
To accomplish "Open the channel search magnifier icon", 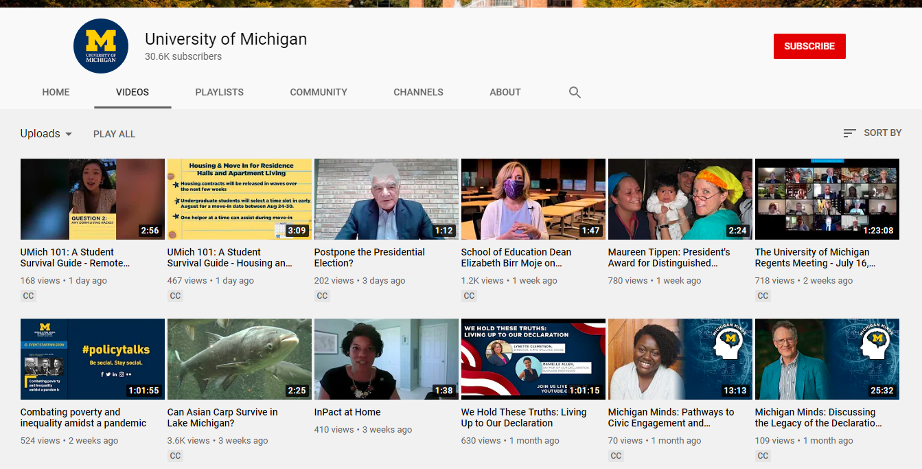I will [x=575, y=92].
